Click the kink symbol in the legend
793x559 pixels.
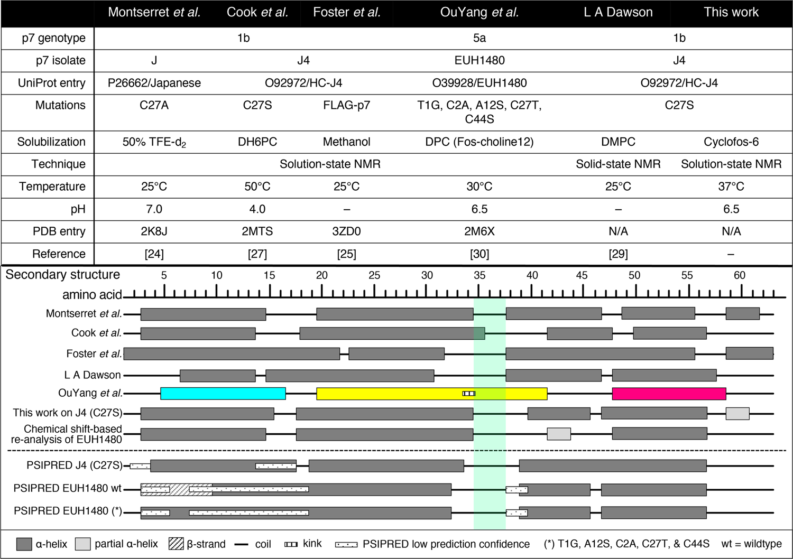tap(291, 544)
